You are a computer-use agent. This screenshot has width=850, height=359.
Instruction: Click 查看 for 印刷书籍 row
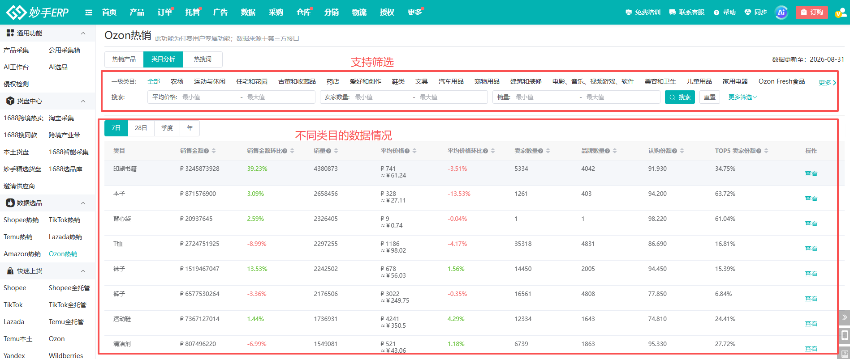pos(811,173)
